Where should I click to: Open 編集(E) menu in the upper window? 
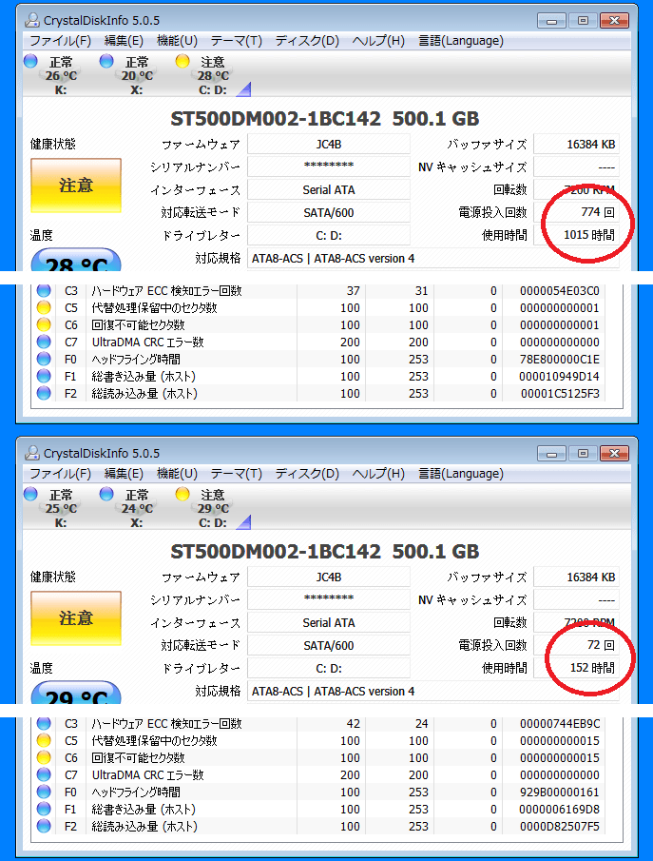[x=124, y=41]
